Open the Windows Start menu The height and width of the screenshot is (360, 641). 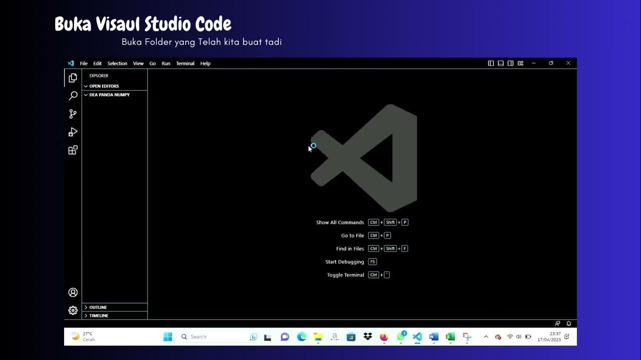(x=168, y=337)
